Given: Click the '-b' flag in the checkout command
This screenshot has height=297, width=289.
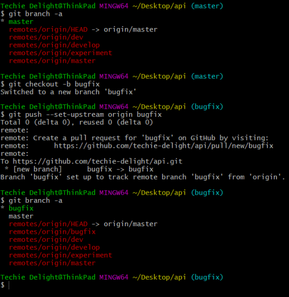Looking at the screenshot, I should point(66,84).
